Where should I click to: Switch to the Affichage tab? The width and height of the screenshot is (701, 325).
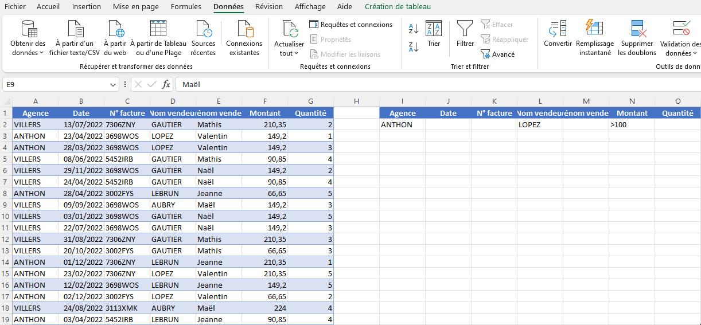310,7
